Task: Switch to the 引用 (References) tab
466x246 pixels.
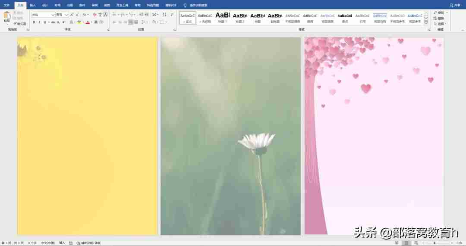Action: click(x=70, y=5)
